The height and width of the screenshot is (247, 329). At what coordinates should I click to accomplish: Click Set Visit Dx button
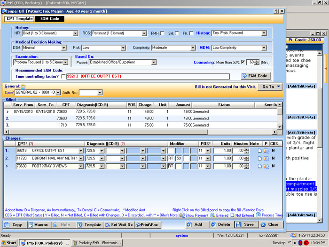pos(119,225)
